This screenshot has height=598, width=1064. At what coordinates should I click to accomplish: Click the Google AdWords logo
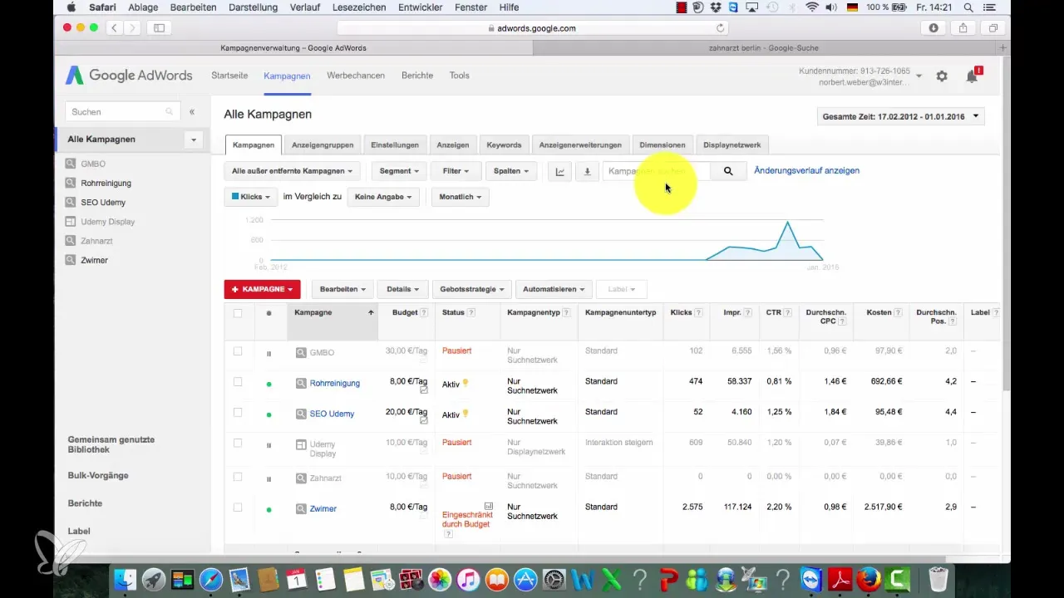click(129, 76)
